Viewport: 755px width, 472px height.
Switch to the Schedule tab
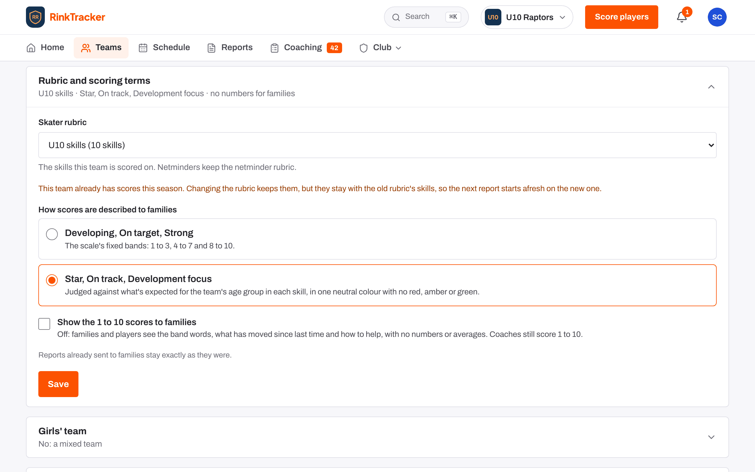[164, 48]
